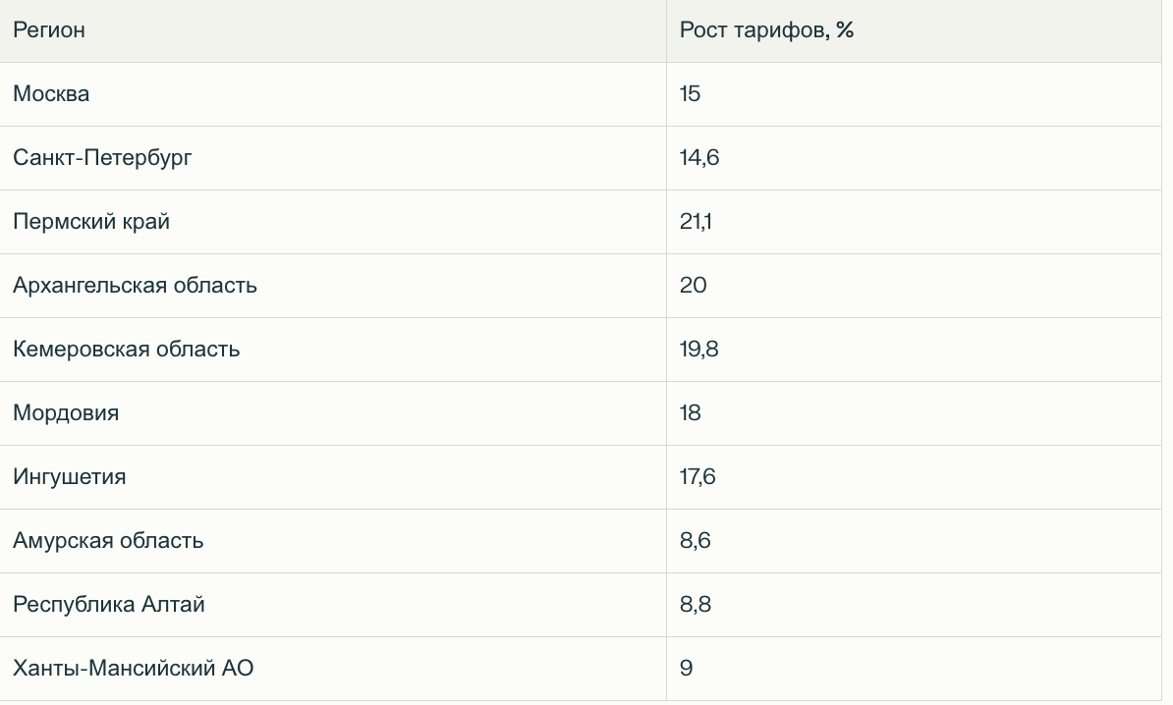Select the 'Архангельская область' cell
The image size is (1173, 705).
click(x=135, y=286)
